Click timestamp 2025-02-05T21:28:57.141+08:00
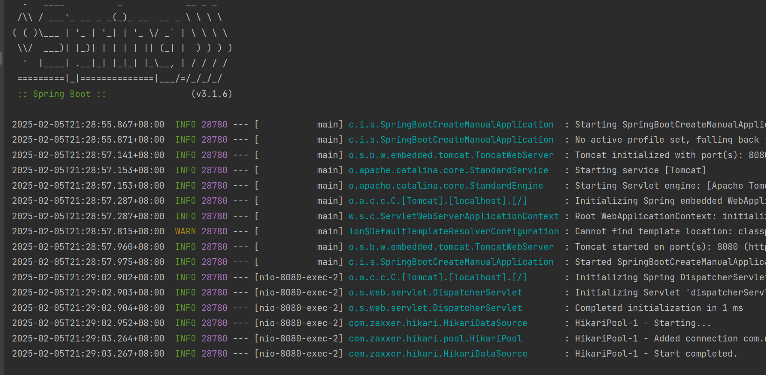The image size is (766, 375). tap(88, 155)
